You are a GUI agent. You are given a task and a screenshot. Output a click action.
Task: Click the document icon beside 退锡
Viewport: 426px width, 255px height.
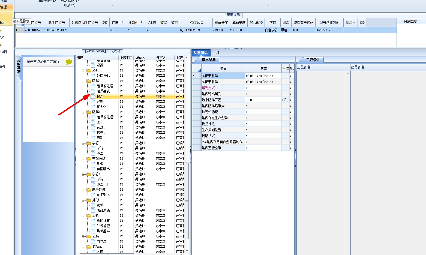click(x=93, y=65)
